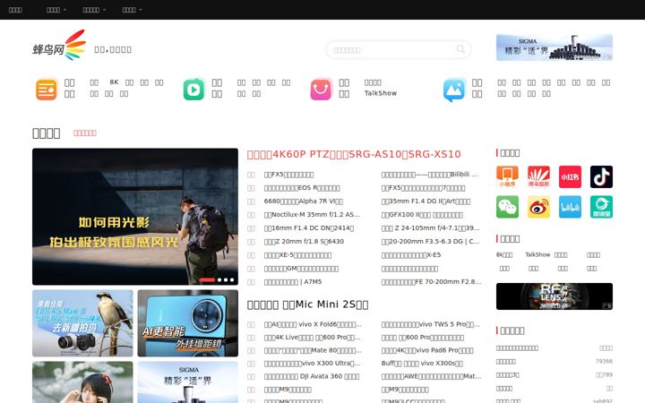Image resolution: width=645 pixels, height=403 pixels.
Task: Open the Douyin TikTok icon
Action: pyautogui.click(x=601, y=176)
